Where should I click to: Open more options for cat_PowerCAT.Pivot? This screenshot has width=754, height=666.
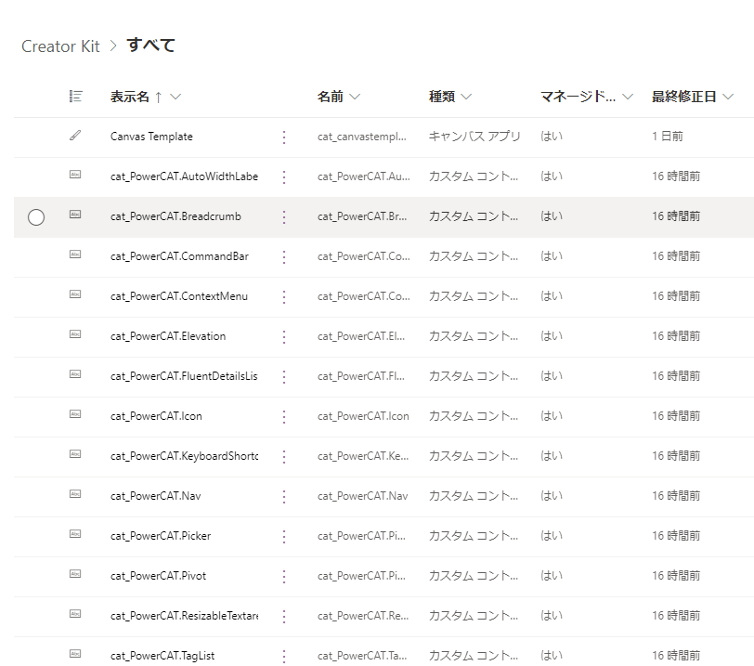point(284,576)
